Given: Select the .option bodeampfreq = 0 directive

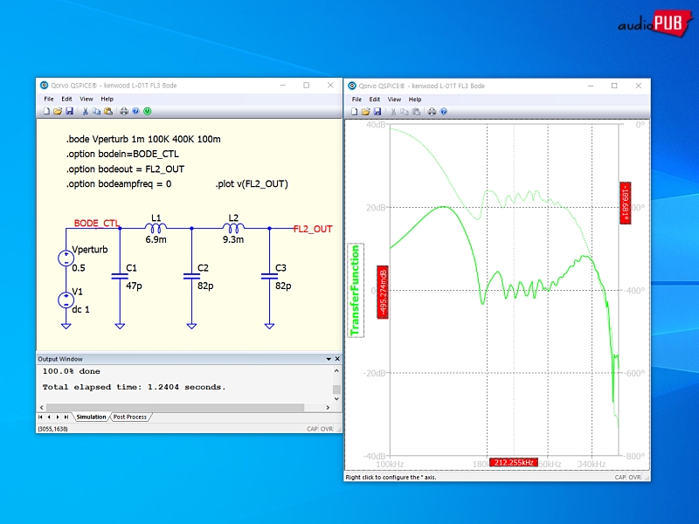Looking at the screenshot, I should (x=119, y=184).
